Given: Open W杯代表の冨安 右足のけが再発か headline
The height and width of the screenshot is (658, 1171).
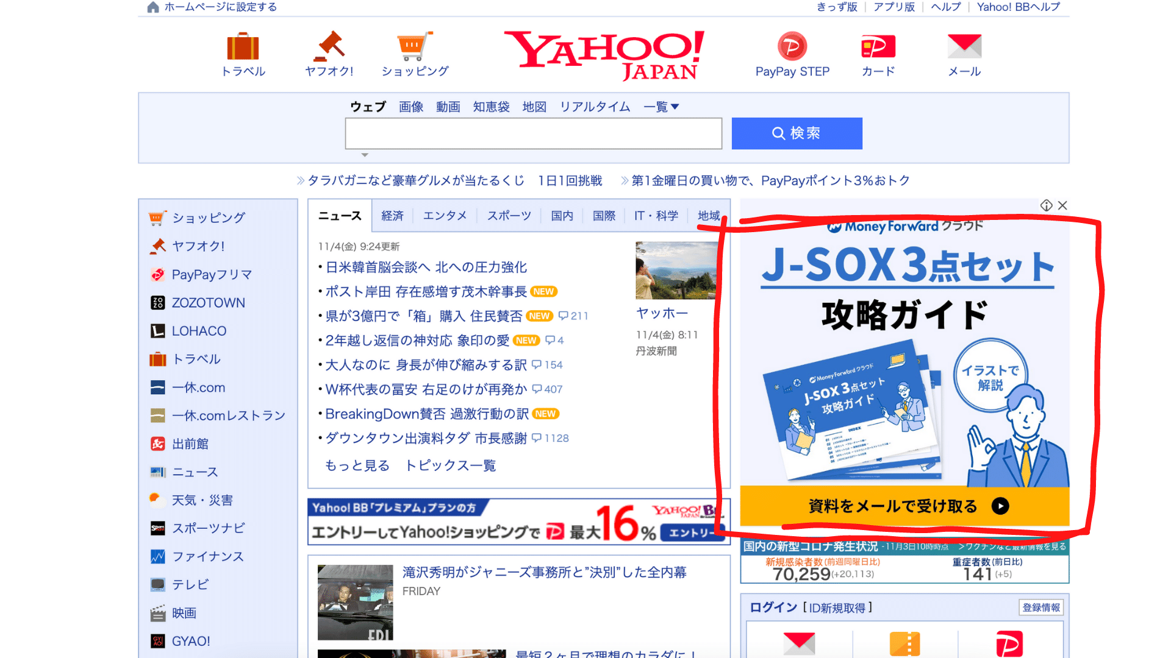Looking at the screenshot, I should point(426,389).
